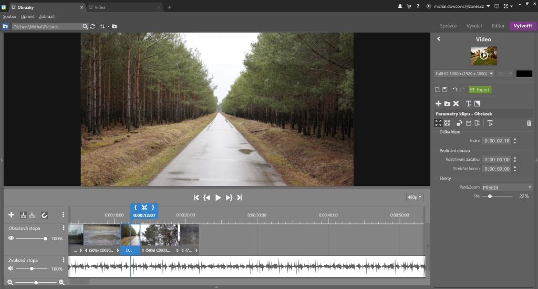Zoom out the timeline

click(x=11, y=283)
